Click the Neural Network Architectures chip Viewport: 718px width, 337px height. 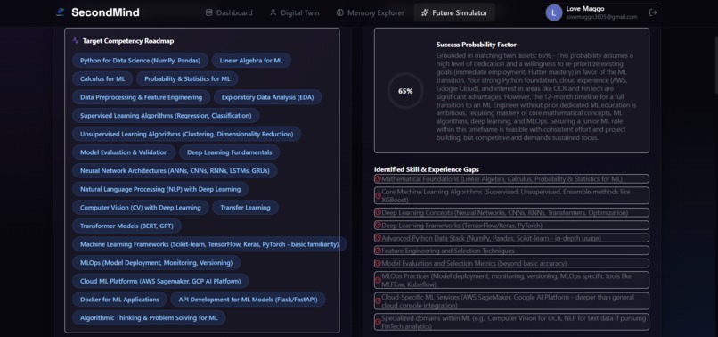coord(175,170)
